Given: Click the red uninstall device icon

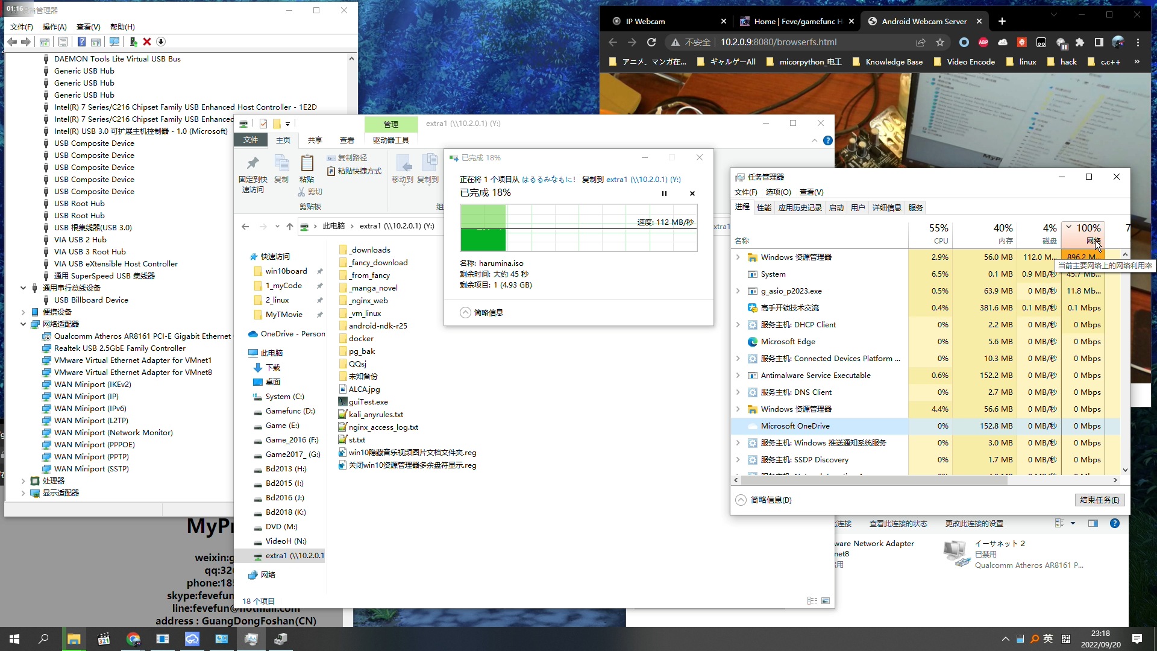Looking at the screenshot, I should coord(147,42).
